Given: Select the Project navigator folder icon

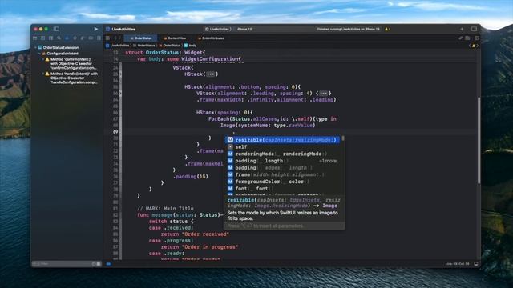Looking at the screenshot, I should click(x=35, y=38).
